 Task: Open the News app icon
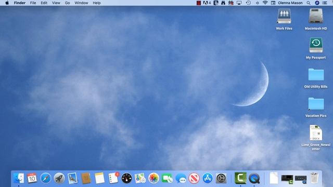[x=194, y=178]
